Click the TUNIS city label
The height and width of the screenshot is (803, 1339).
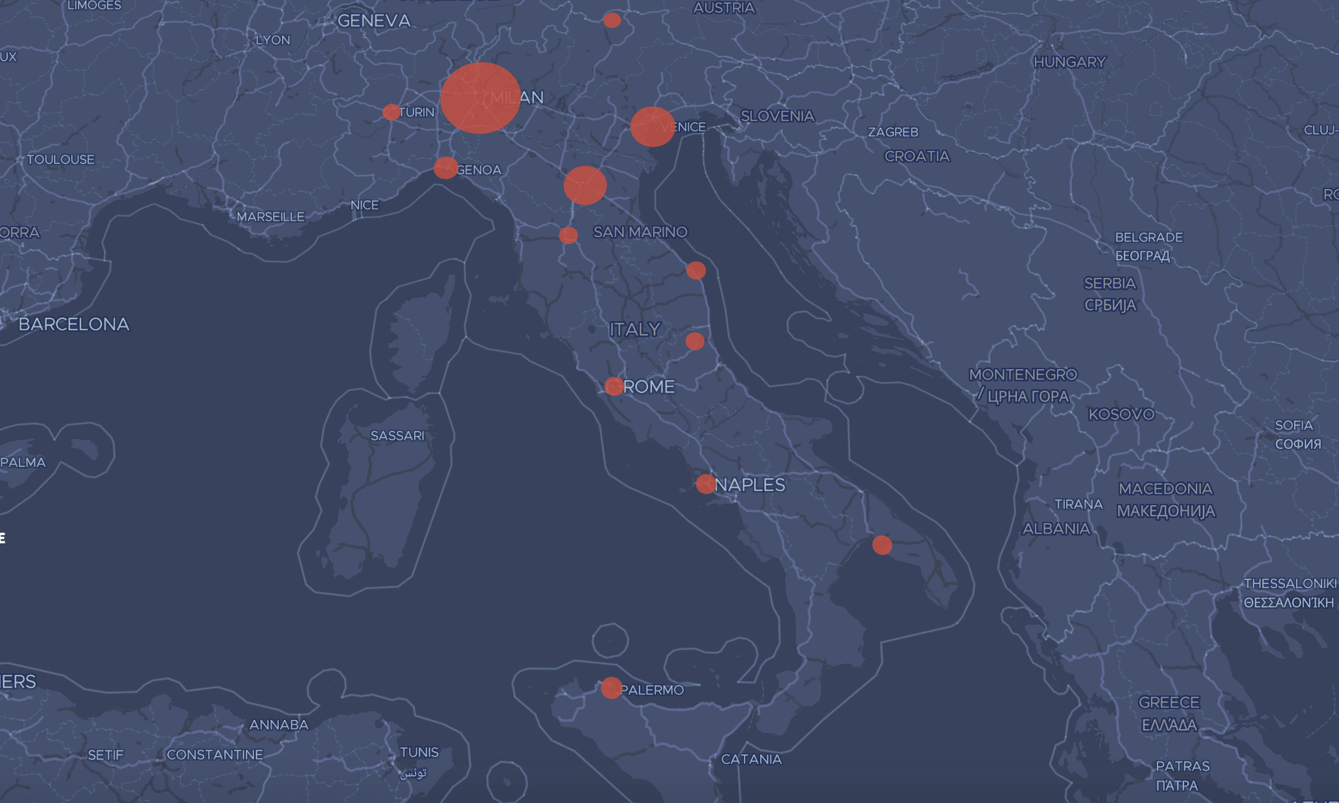[419, 752]
